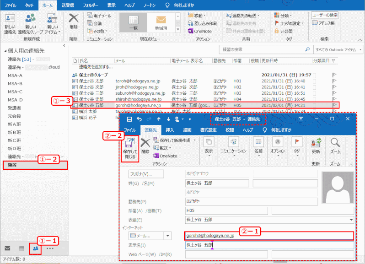Open the 表題 (File as) dropdown arrow
This screenshot has width=365, height=264.
(351, 220)
